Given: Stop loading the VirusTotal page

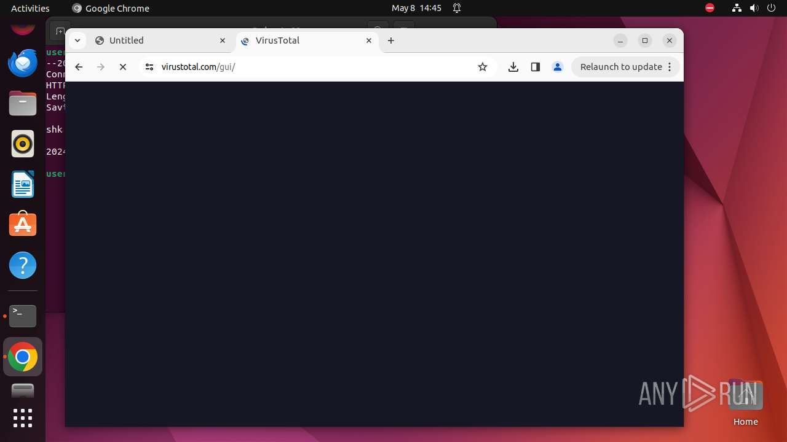Looking at the screenshot, I should (x=123, y=67).
